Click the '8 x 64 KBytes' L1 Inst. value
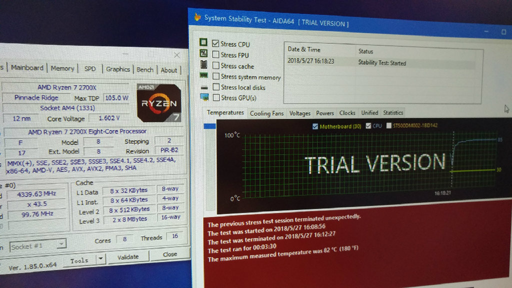Screen dimensions: 512x288 [x=129, y=200]
